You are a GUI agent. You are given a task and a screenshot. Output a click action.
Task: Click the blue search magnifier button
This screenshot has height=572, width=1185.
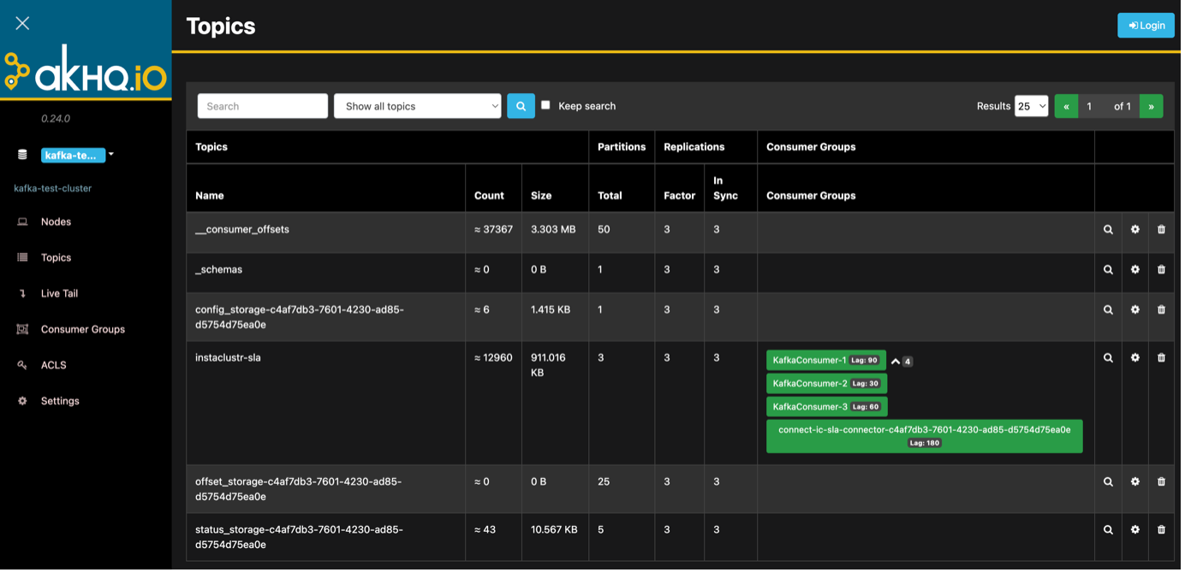[521, 106]
